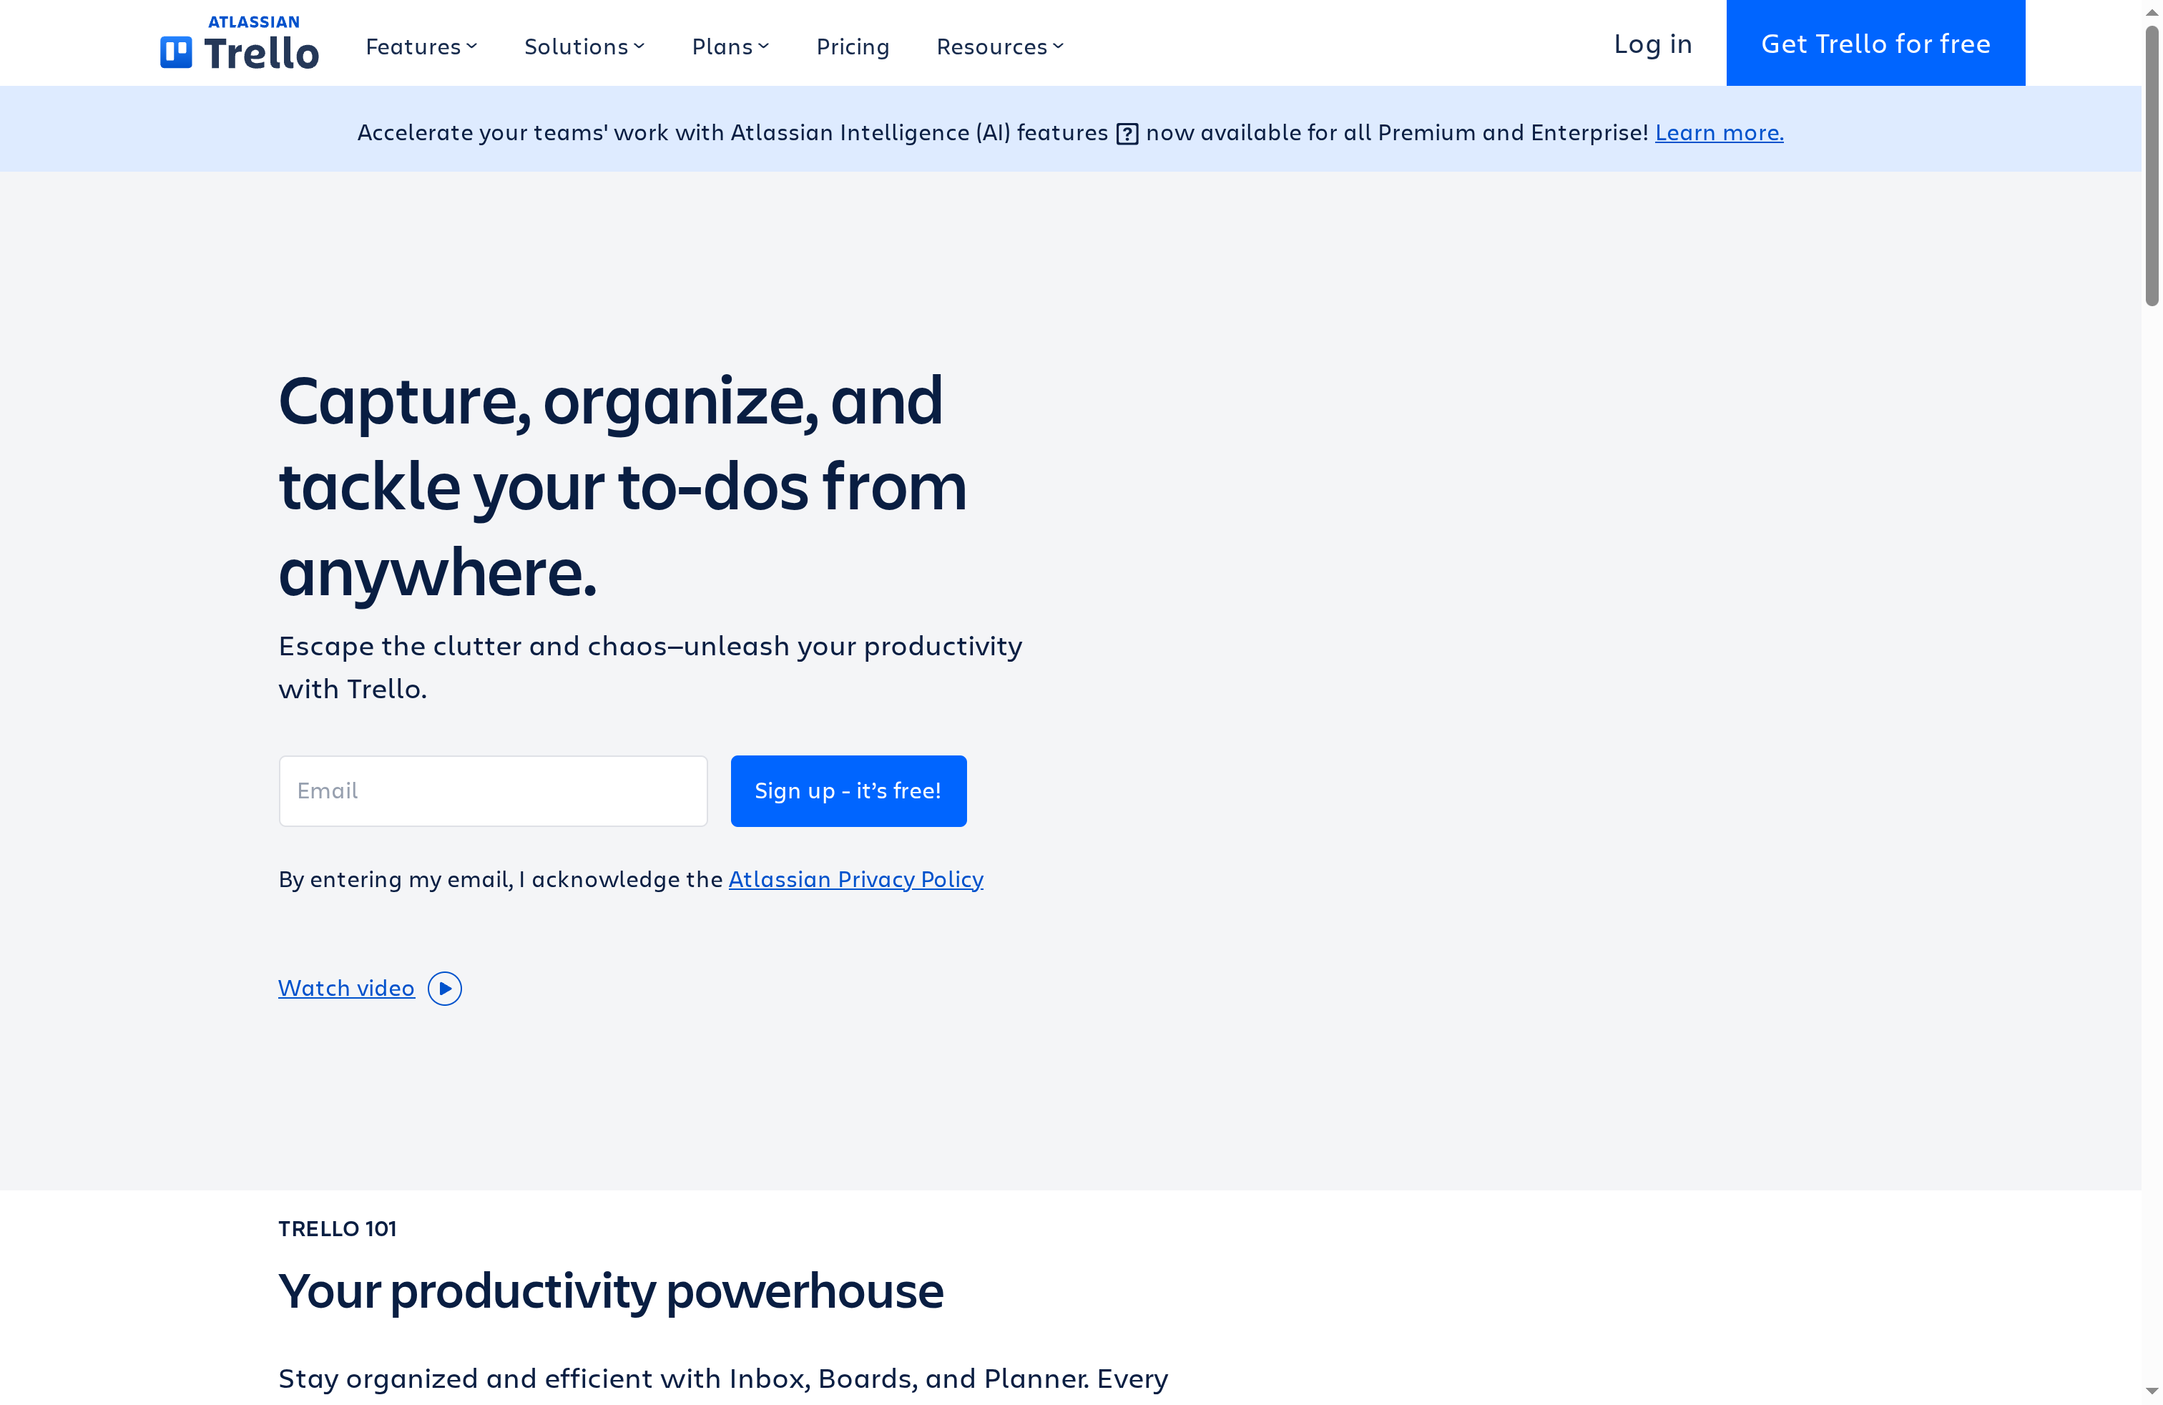Expand the Features dropdown menu
Viewport: 2163px width, 1405px height.
421,46
